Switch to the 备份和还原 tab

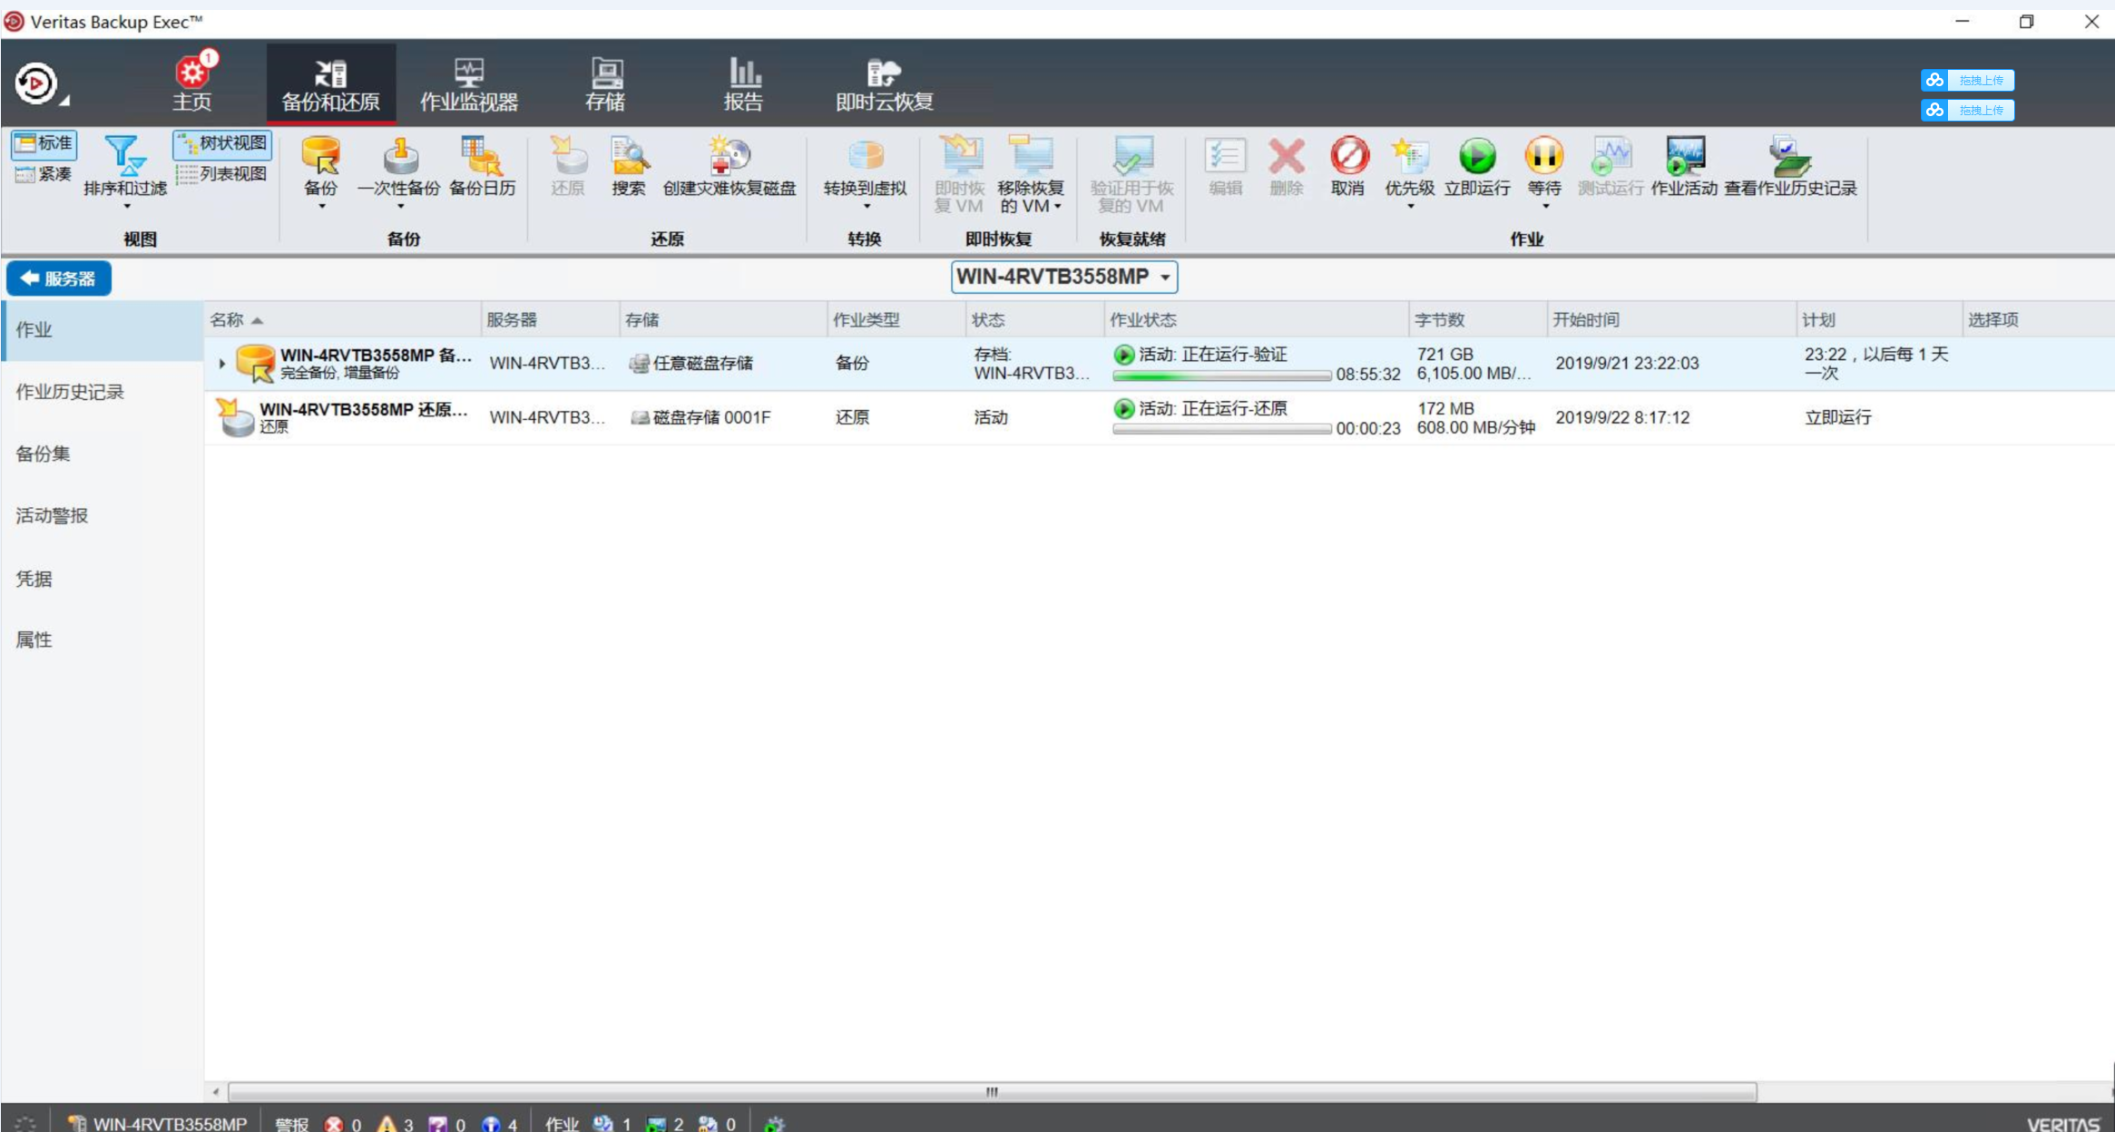pyautogui.click(x=330, y=83)
